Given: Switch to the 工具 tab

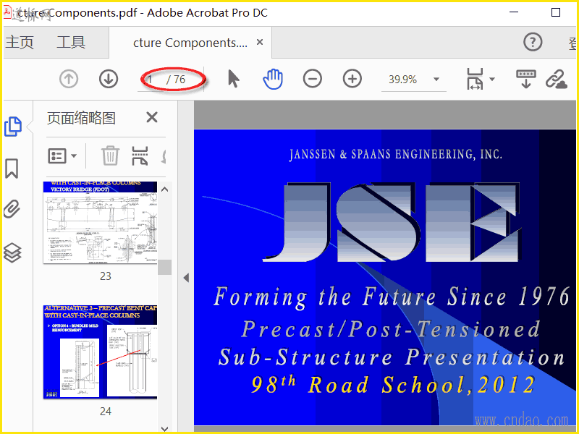Looking at the screenshot, I should point(71,42).
